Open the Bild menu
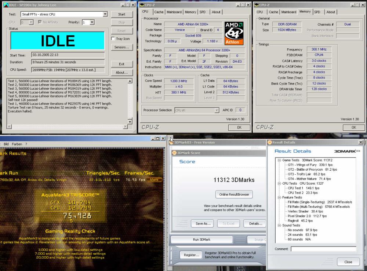The image size is (367, 271). tap(6, 144)
